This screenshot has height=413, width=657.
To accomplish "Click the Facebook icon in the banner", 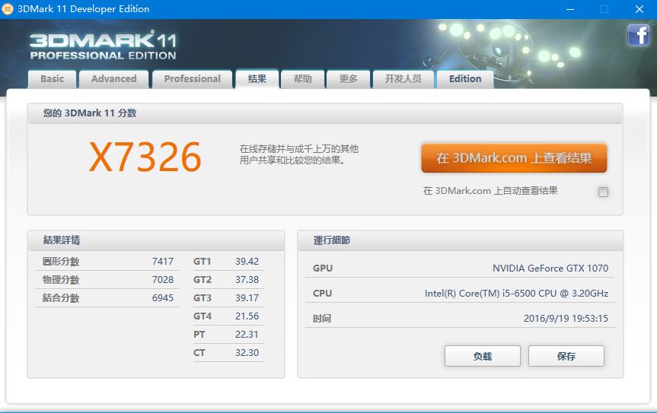I will [638, 35].
